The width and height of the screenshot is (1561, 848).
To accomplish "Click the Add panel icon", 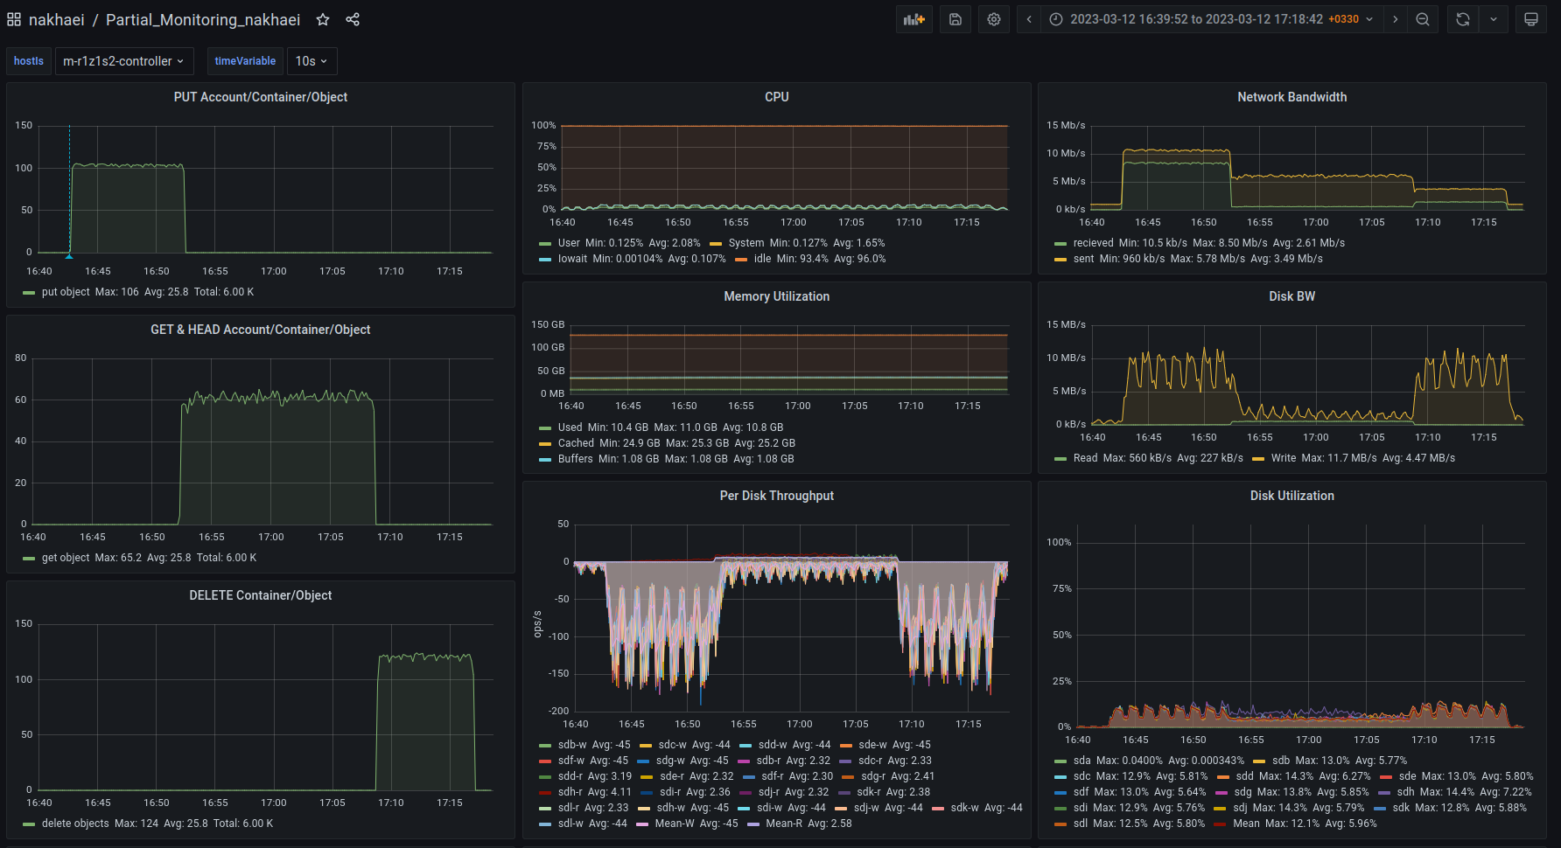I will point(913,19).
